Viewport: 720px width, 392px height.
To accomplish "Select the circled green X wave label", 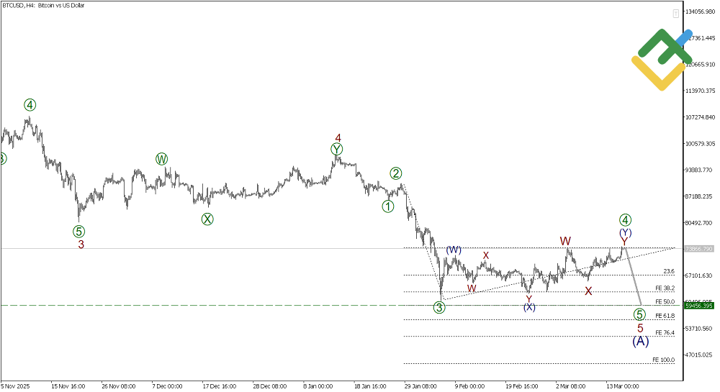I will [x=207, y=219].
